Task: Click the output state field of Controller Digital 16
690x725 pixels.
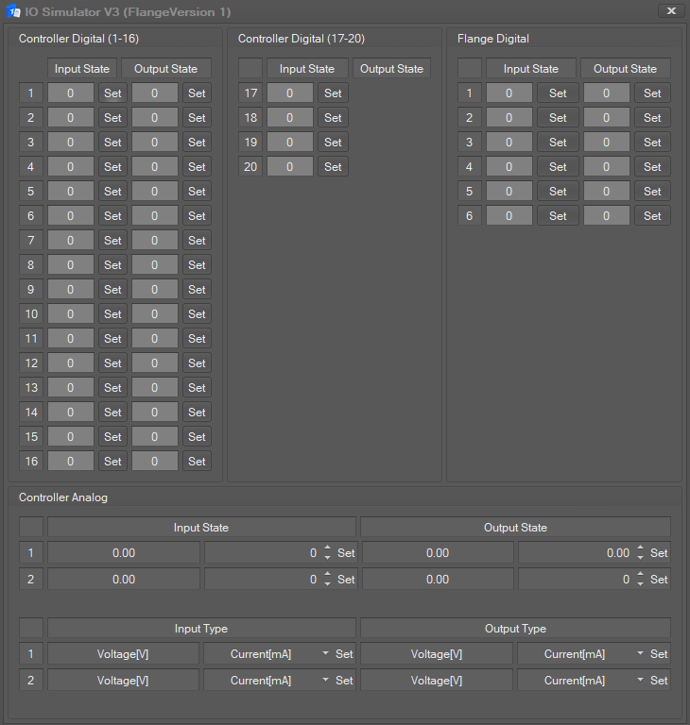Action: (155, 461)
